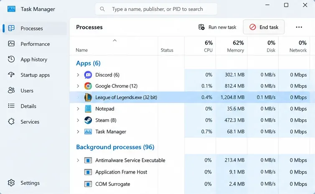Click the App history clock icon
Viewport: 315px width, 194px height.
click(11, 59)
